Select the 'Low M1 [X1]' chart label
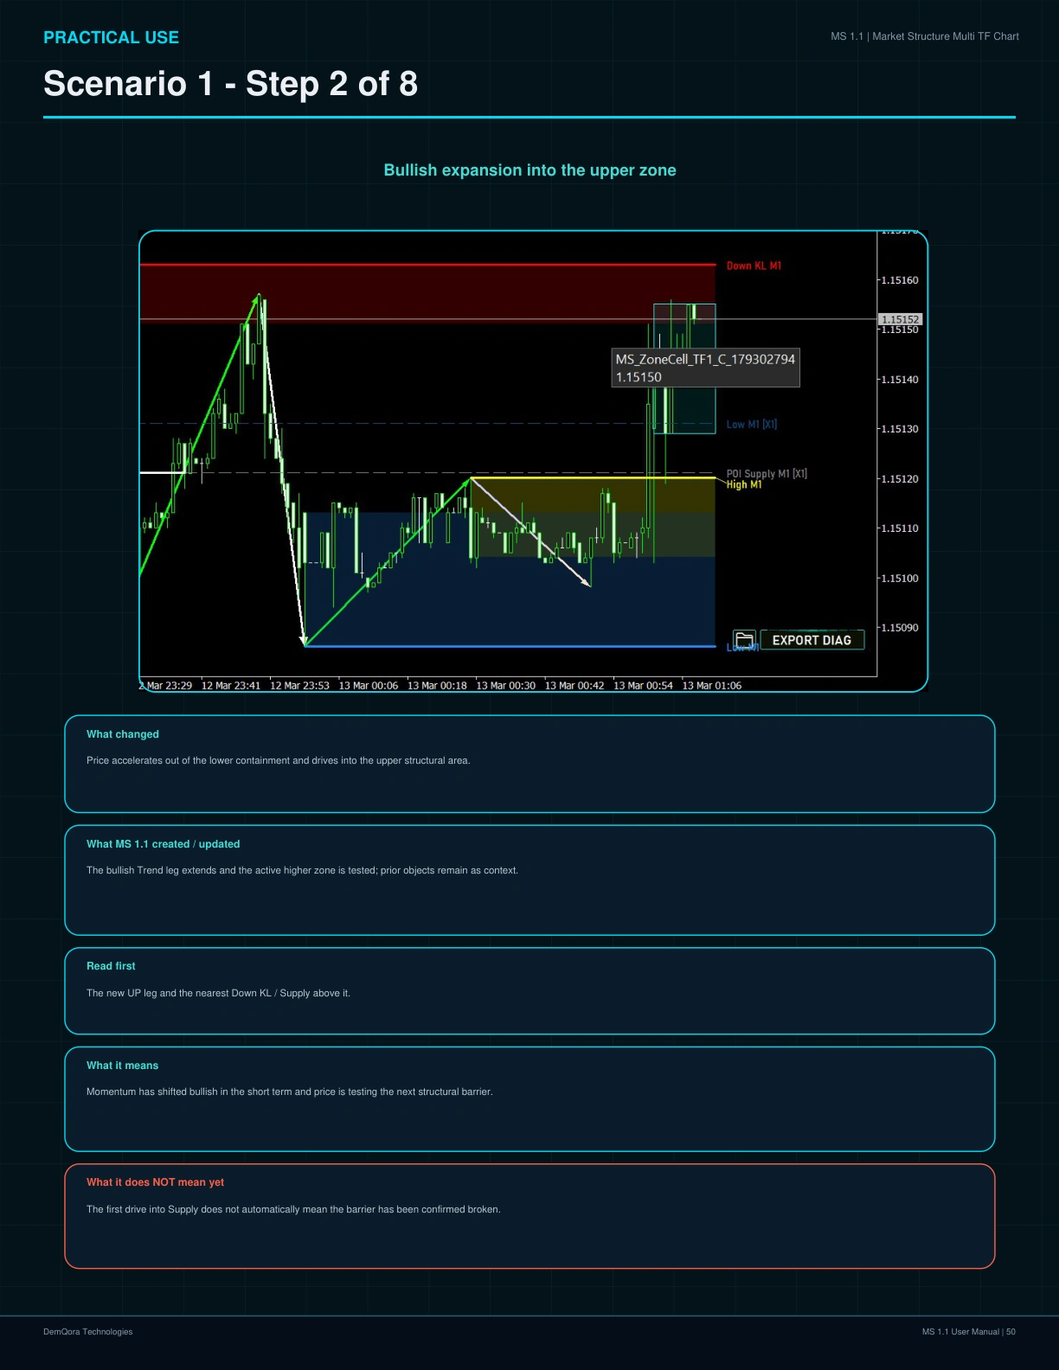 [x=751, y=425]
